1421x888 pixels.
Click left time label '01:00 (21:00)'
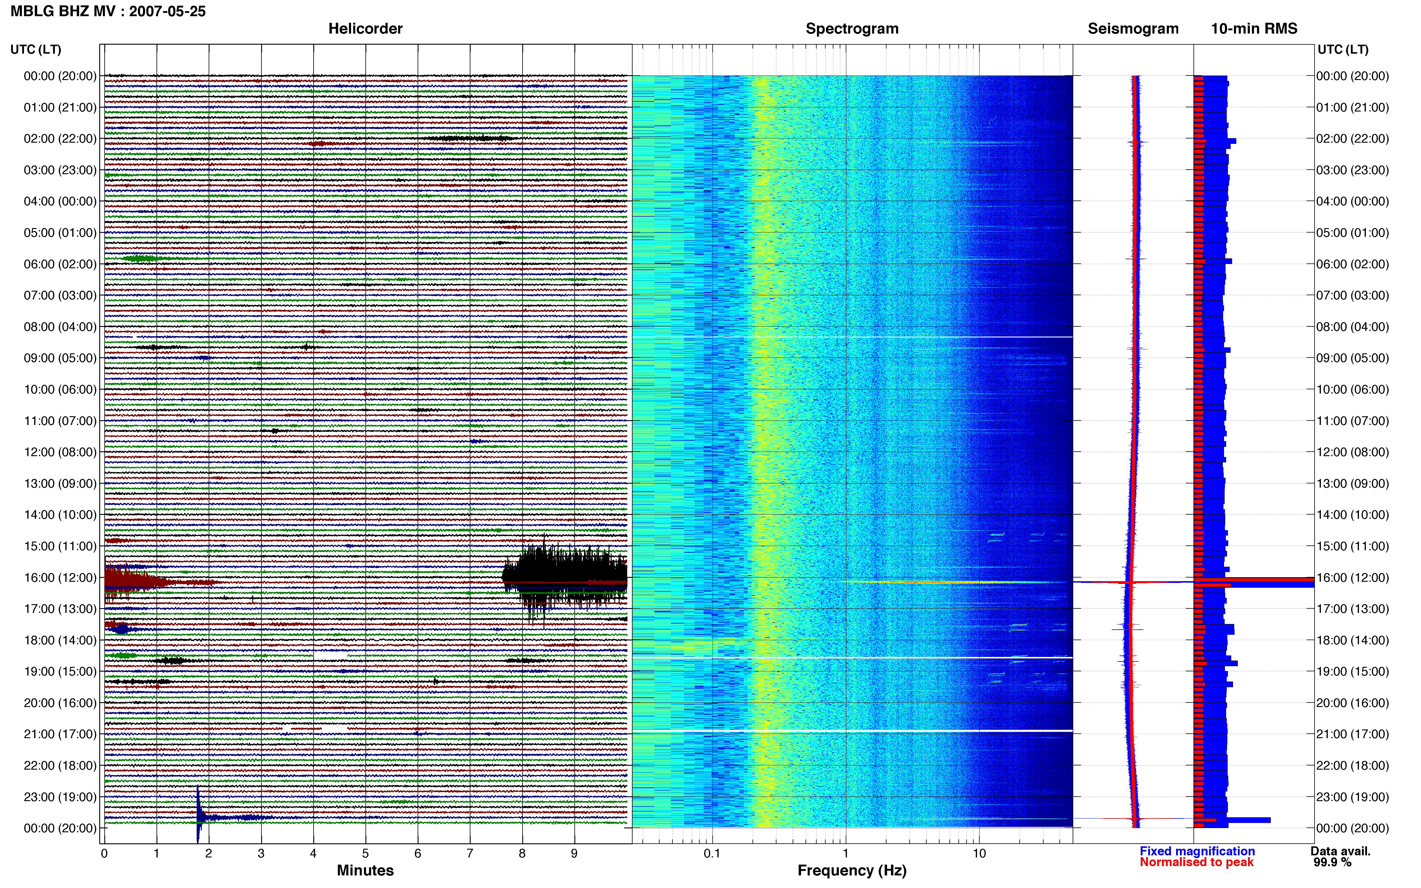[60, 108]
